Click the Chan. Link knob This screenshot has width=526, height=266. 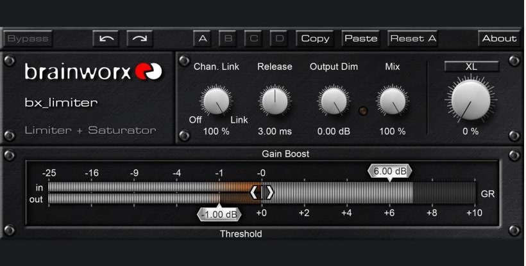point(216,100)
